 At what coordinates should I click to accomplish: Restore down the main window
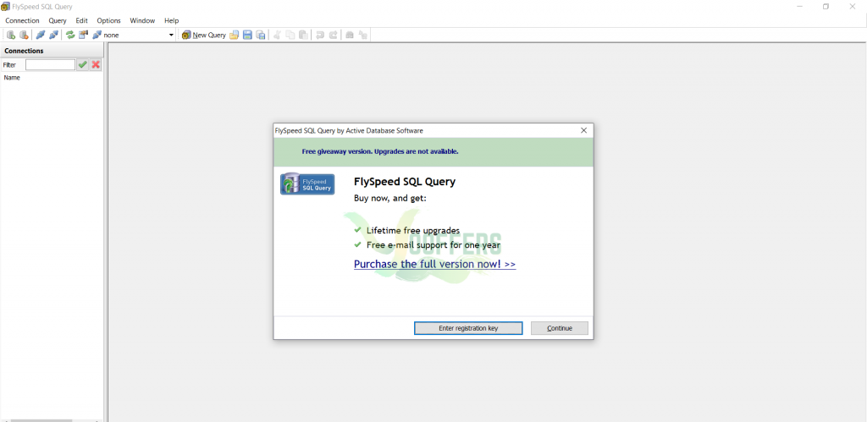826,7
